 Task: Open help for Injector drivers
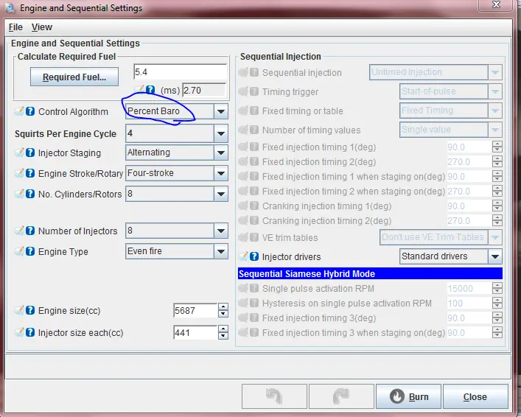(x=254, y=256)
